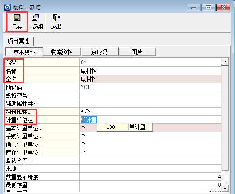Click the 基本计量单位 label
The width and height of the screenshot is (235, 194).
coord(24,128)
